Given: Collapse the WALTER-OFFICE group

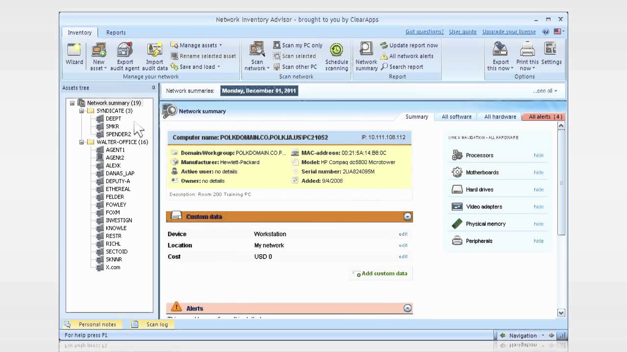Looking at the screenshot, I should coord(82,142).
